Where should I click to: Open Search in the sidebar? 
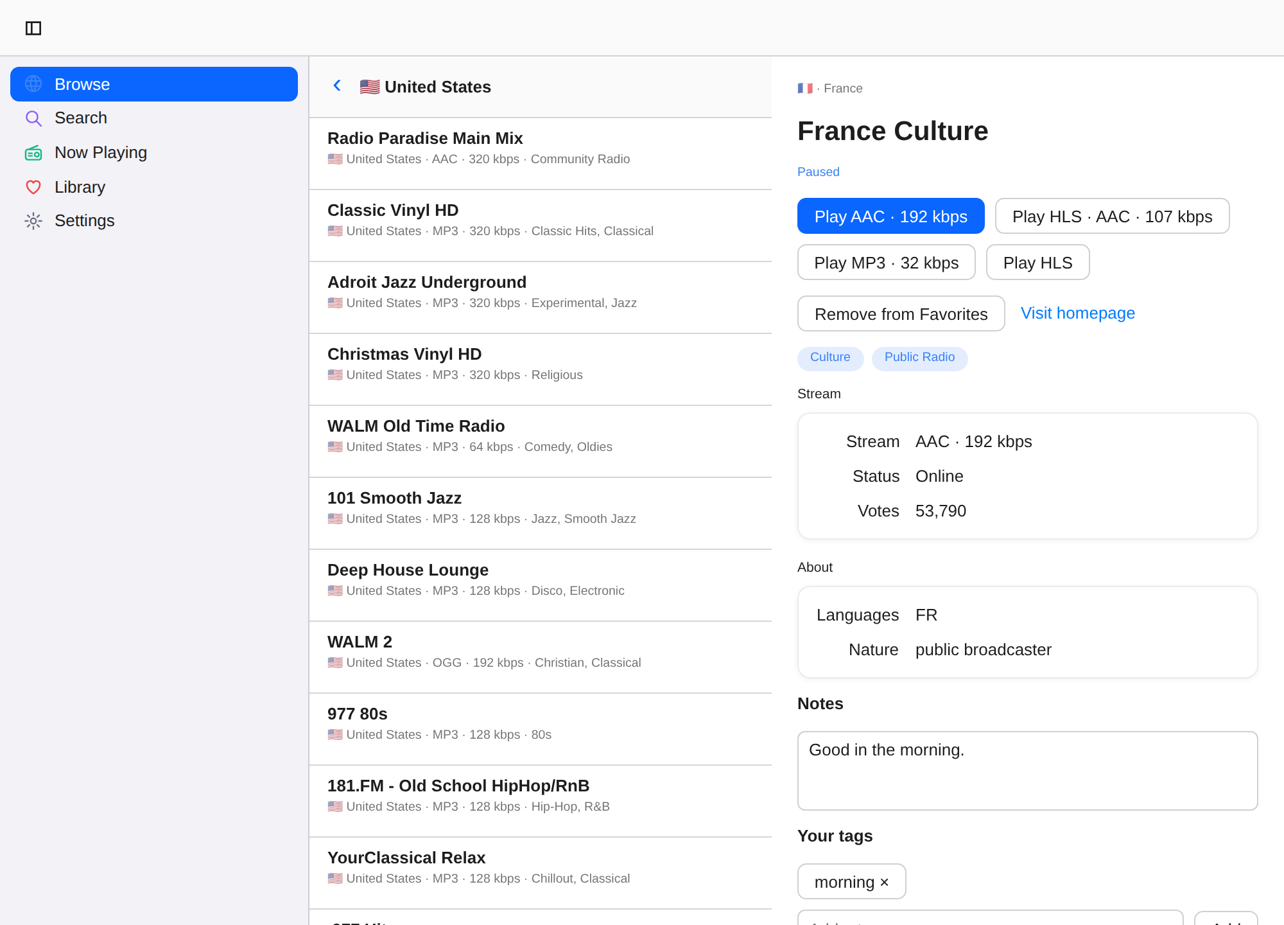(x=154, y=118)
